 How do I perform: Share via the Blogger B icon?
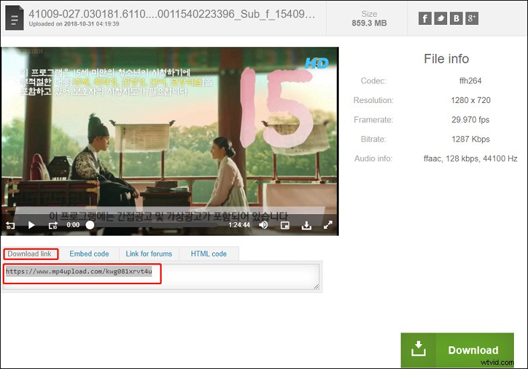457,19
